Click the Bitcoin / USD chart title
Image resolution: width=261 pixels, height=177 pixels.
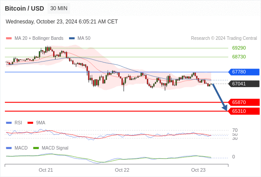coord(24,8)
